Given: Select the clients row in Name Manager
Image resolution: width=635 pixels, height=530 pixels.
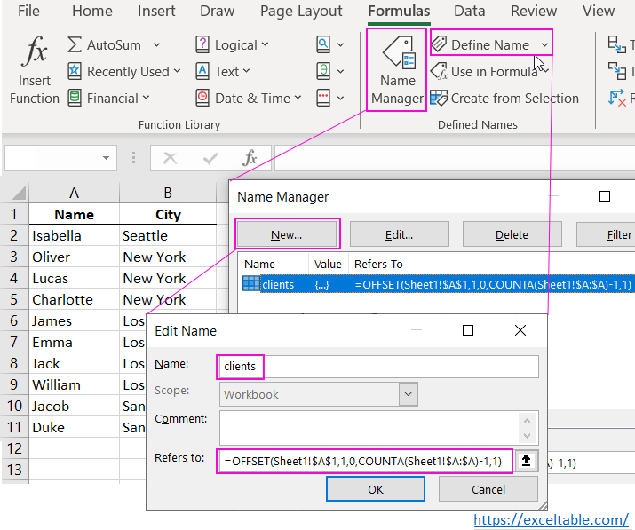Looking at the screenshot, I should 439,284.
